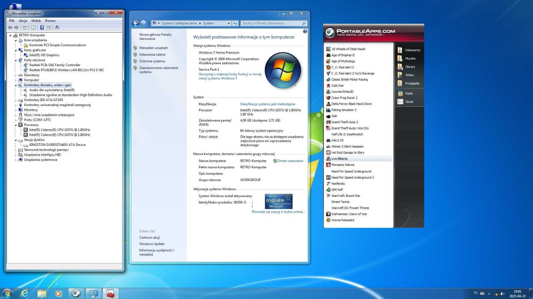
Task: Collapse the Procesory tree node
Action: pyautogui.click(x=16, y=125)
